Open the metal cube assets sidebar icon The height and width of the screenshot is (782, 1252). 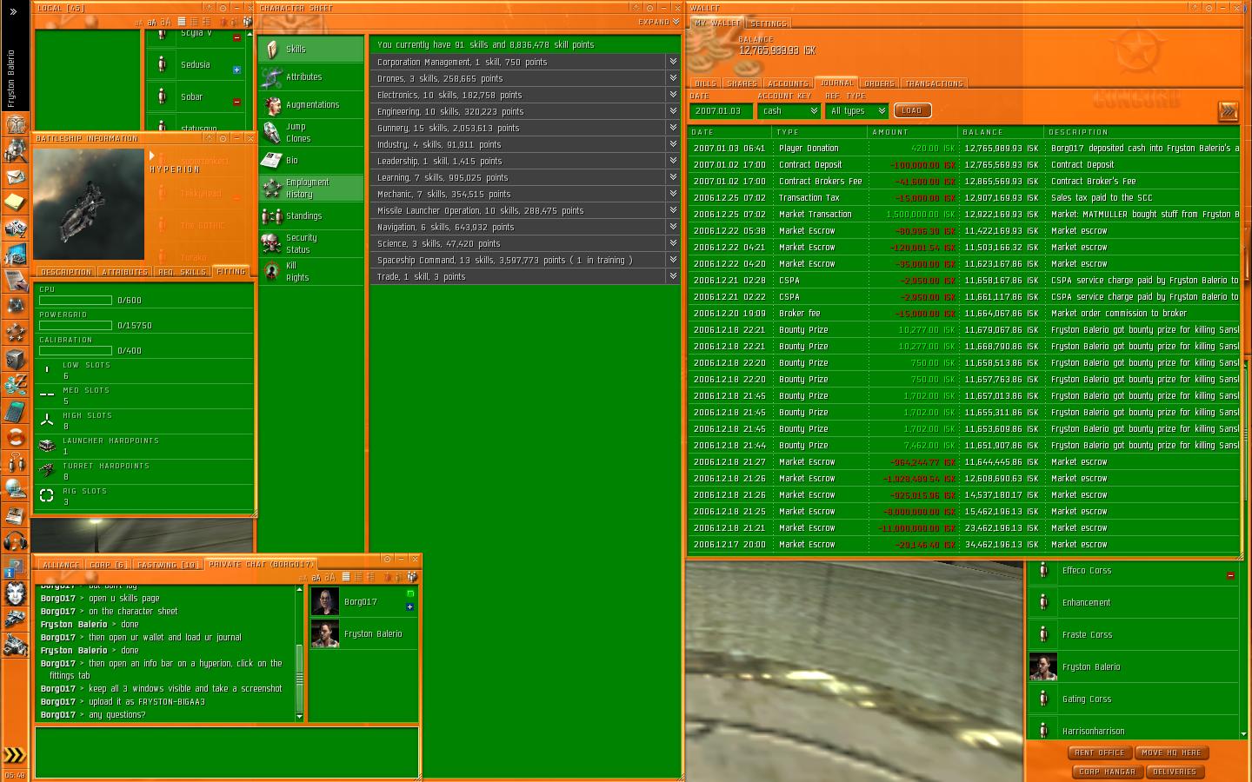click(x=15, y=359)
